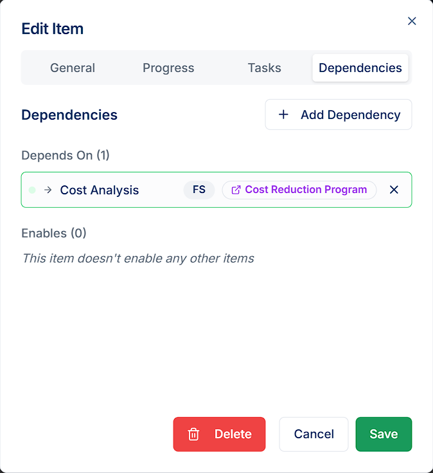This screenshot has height=473, width=433.
Task: Remove the Cost Analysis dependency
Action: 394,190
